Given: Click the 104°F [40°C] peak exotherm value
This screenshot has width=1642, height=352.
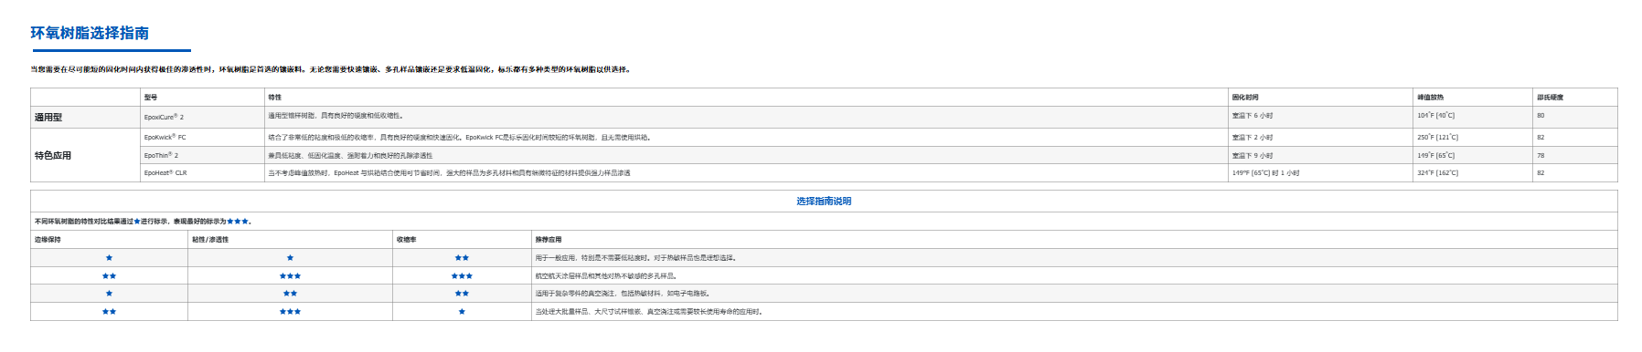Looking at the screenshot, I should (1435, 116).
